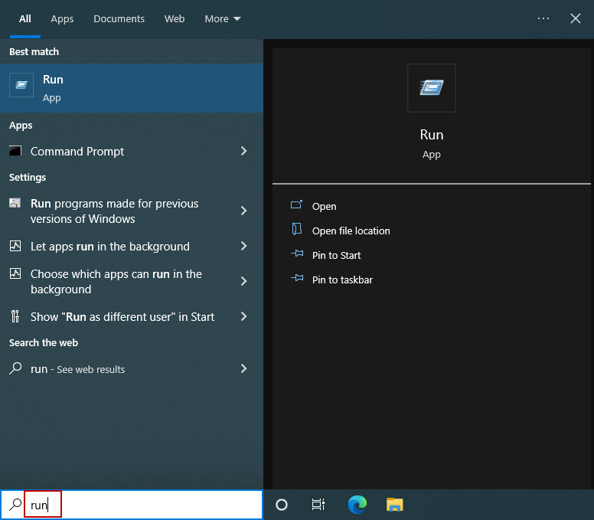
Task: Switch to the Apps filter tab
Action: tap(62, 19)
